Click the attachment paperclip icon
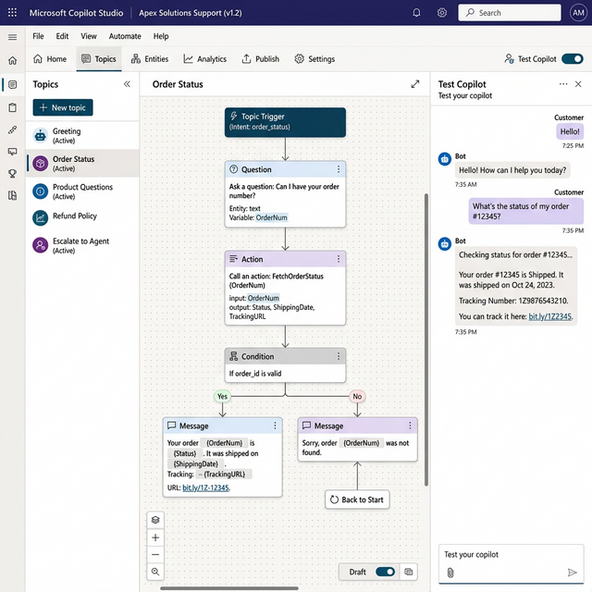 [450, 573]
